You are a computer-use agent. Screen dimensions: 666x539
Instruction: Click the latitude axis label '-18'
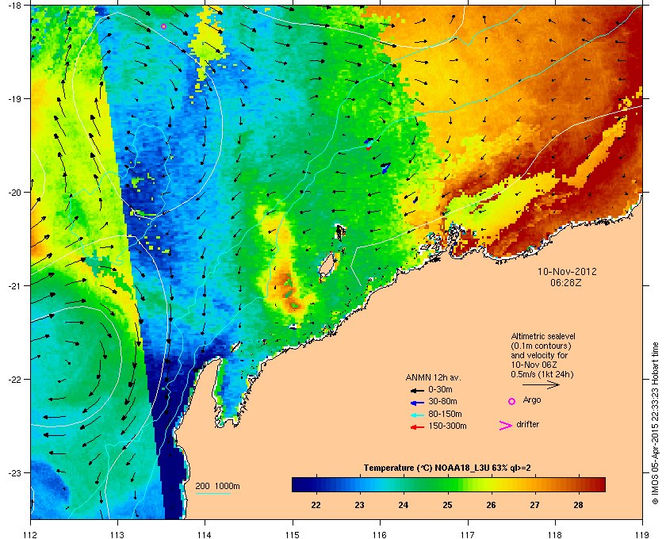14,6
